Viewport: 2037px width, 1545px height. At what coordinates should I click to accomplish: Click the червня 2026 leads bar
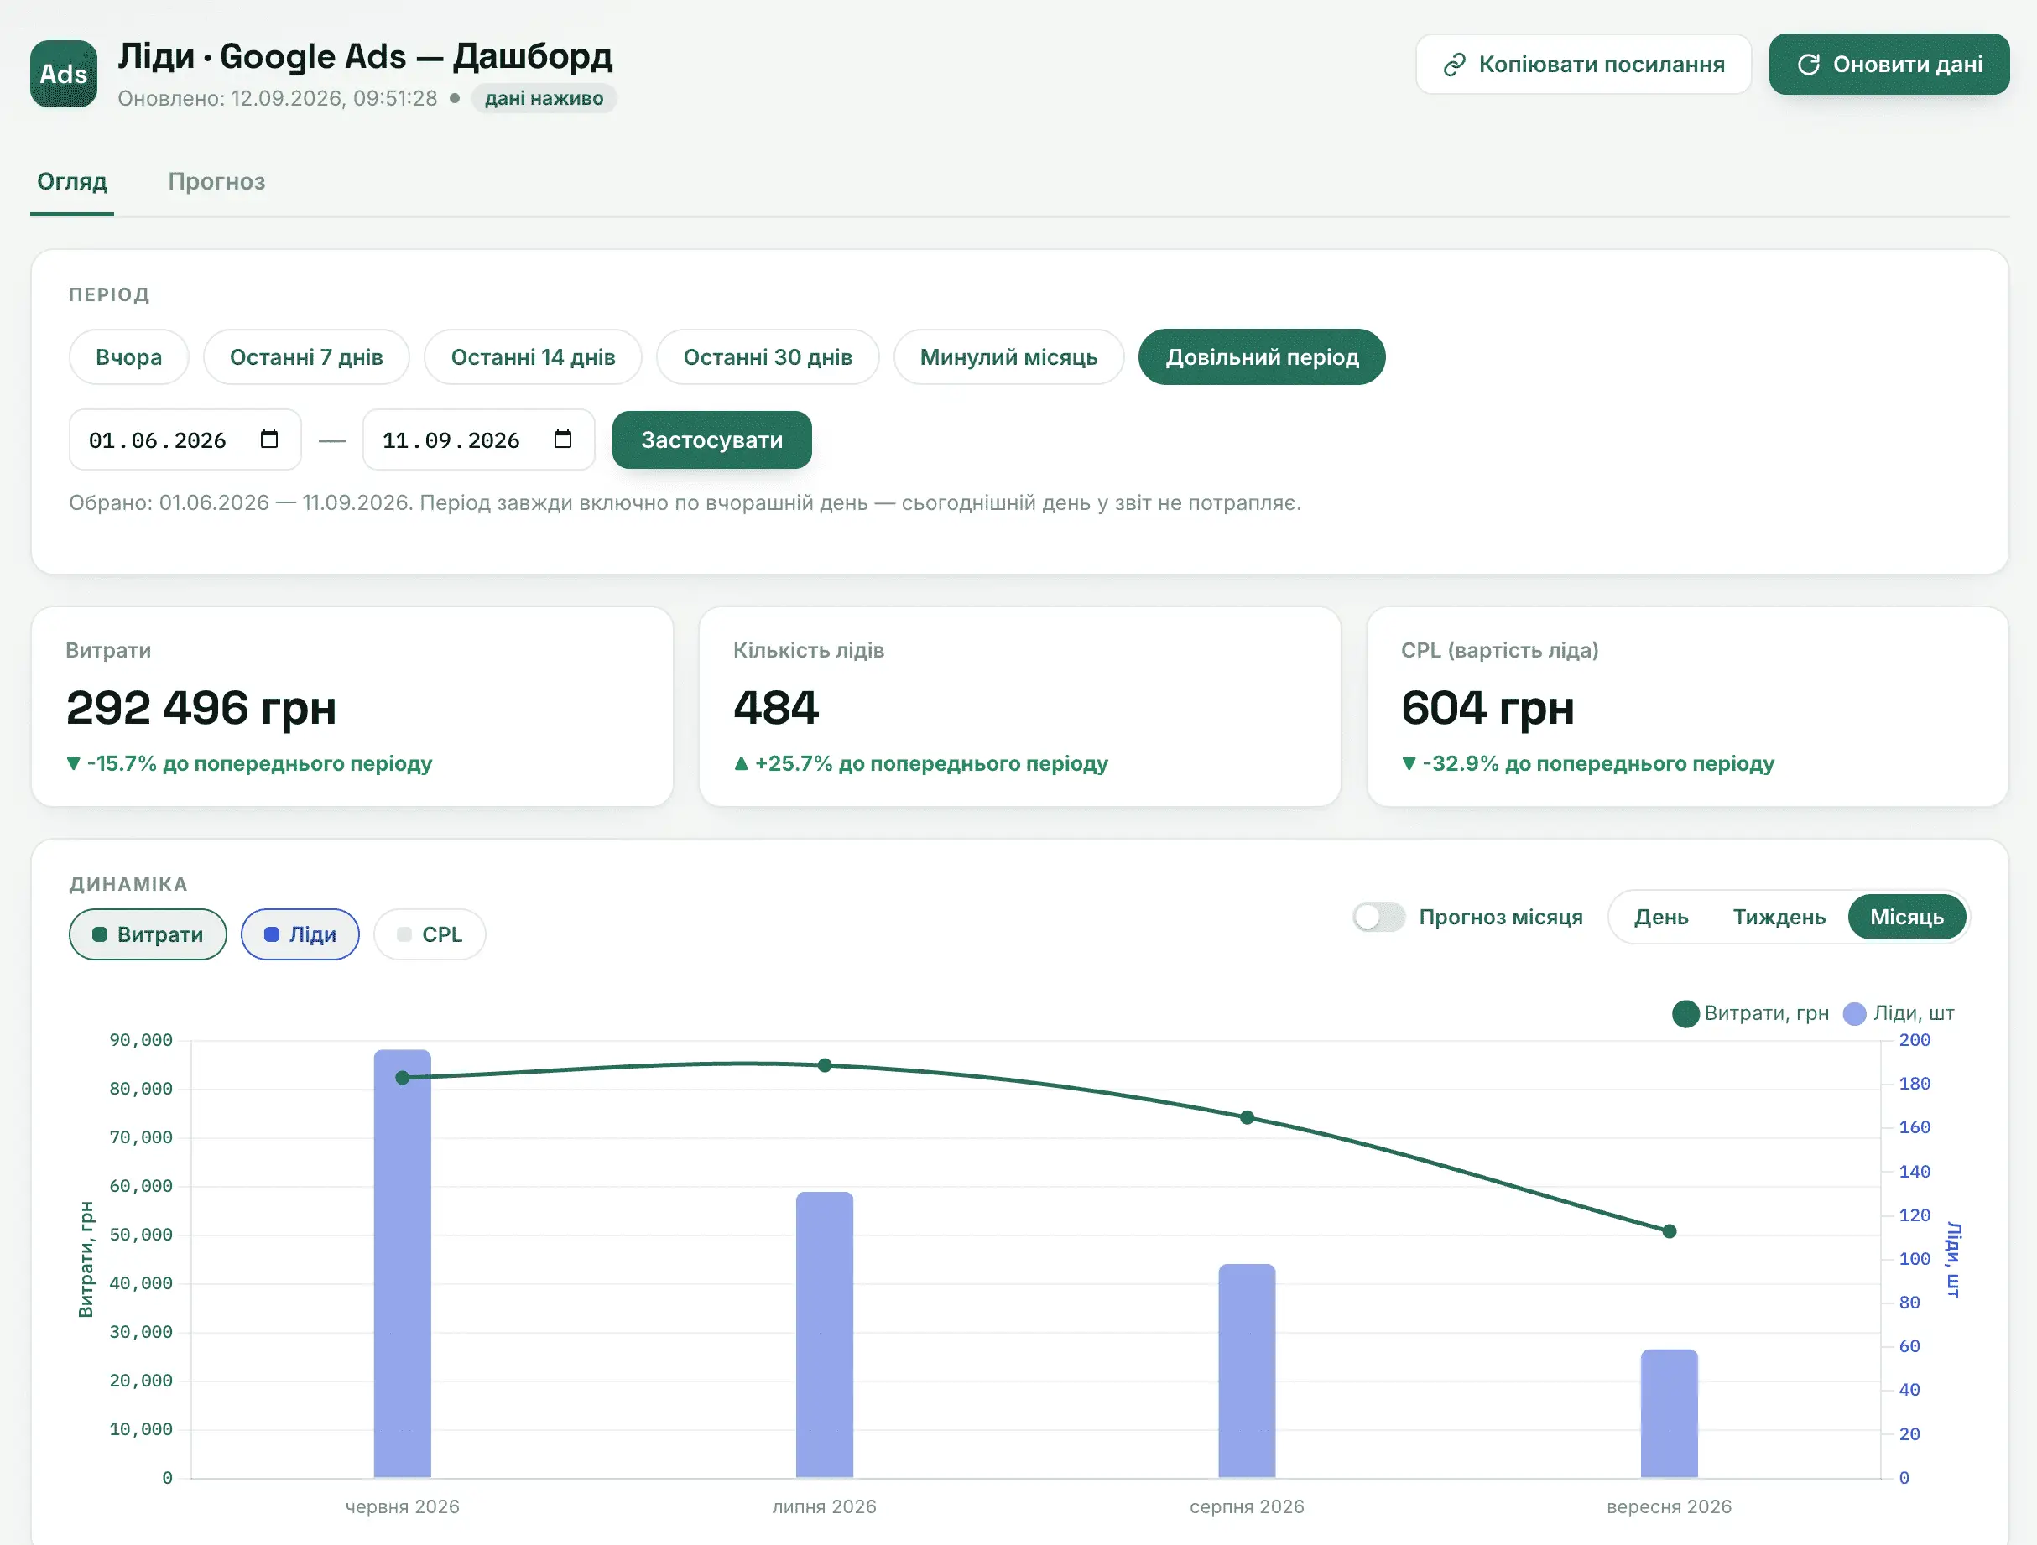(403, 1264)
